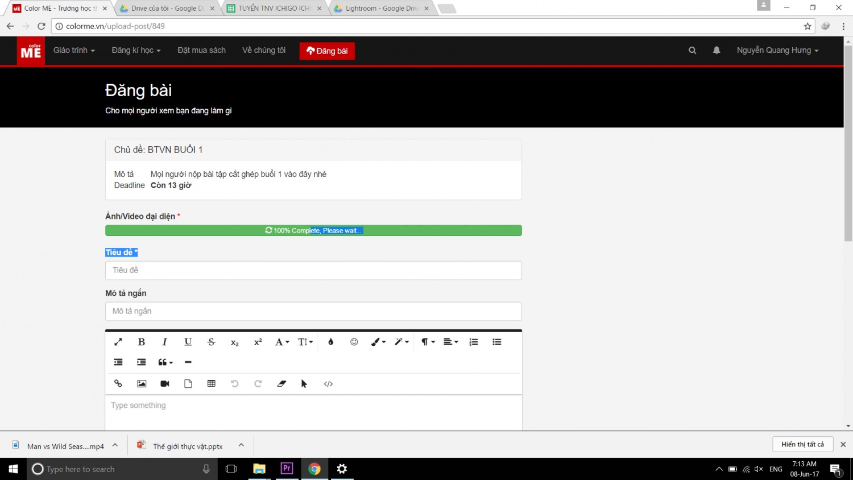Insert a link in the editor
The height and width of the screenshot is (480, 853).
118,384
